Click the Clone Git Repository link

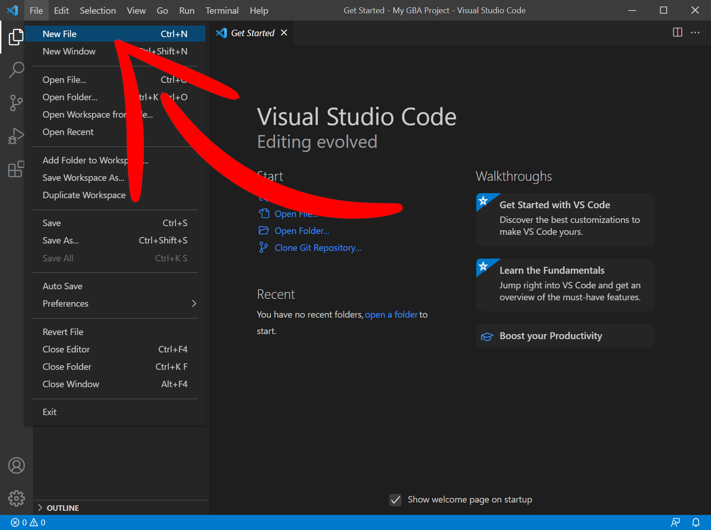pos(317,248)
